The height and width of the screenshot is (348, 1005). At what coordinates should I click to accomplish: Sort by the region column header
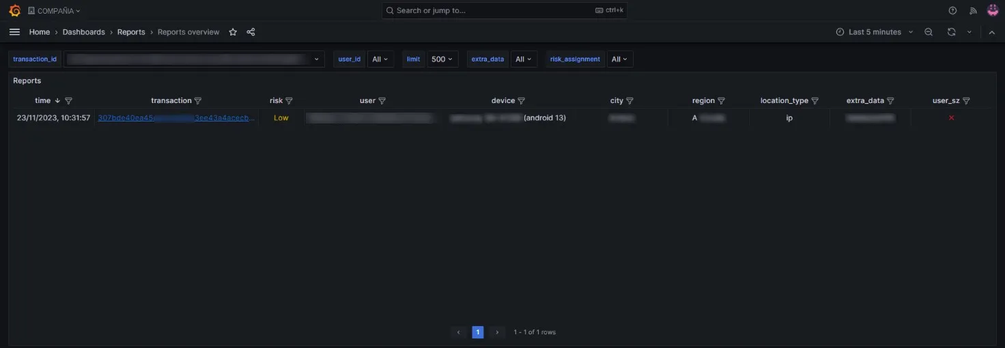(703, 100)
